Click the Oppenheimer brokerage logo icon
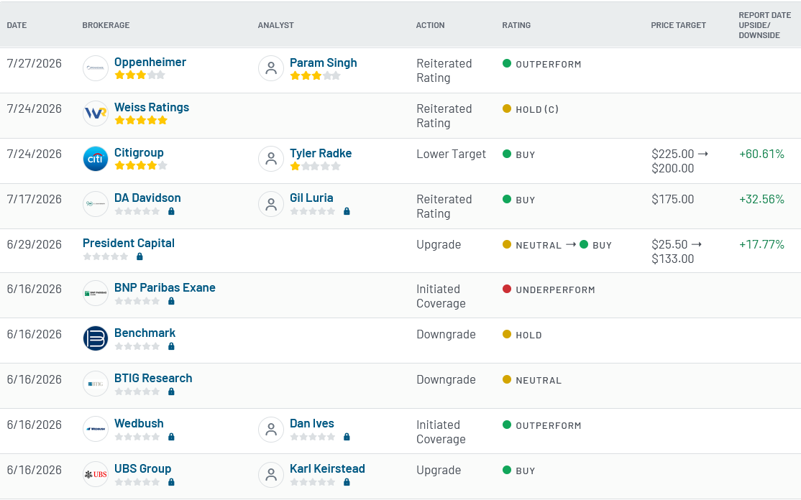The image size is (801, 500). click(96, 68)
